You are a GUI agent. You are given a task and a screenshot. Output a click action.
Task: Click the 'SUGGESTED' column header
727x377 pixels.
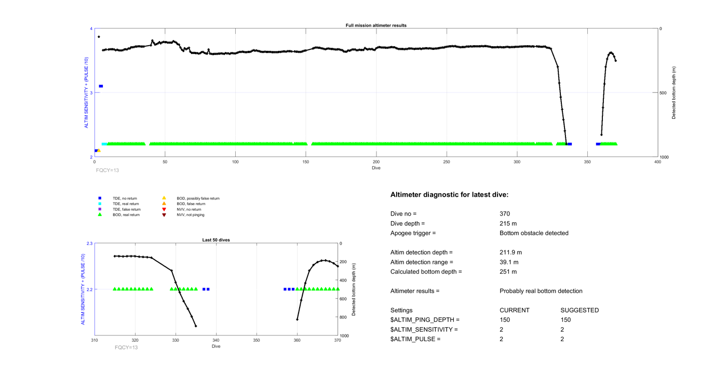pos(580,310)
